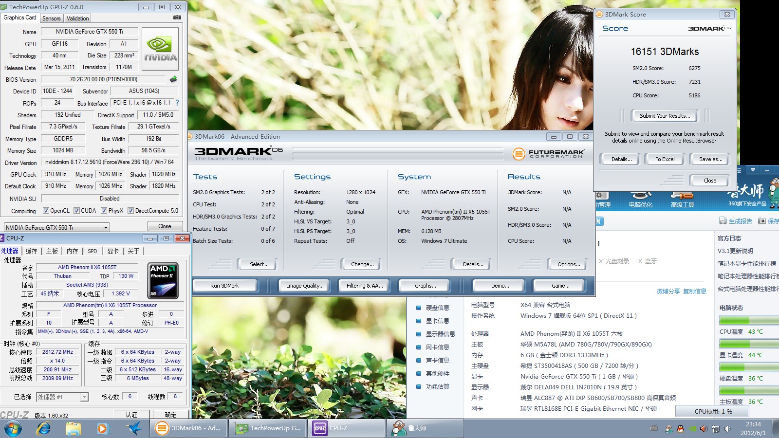Open 高级工具 in 鲁大师 toolbar
779x438 pixels.
pos(682,201)
